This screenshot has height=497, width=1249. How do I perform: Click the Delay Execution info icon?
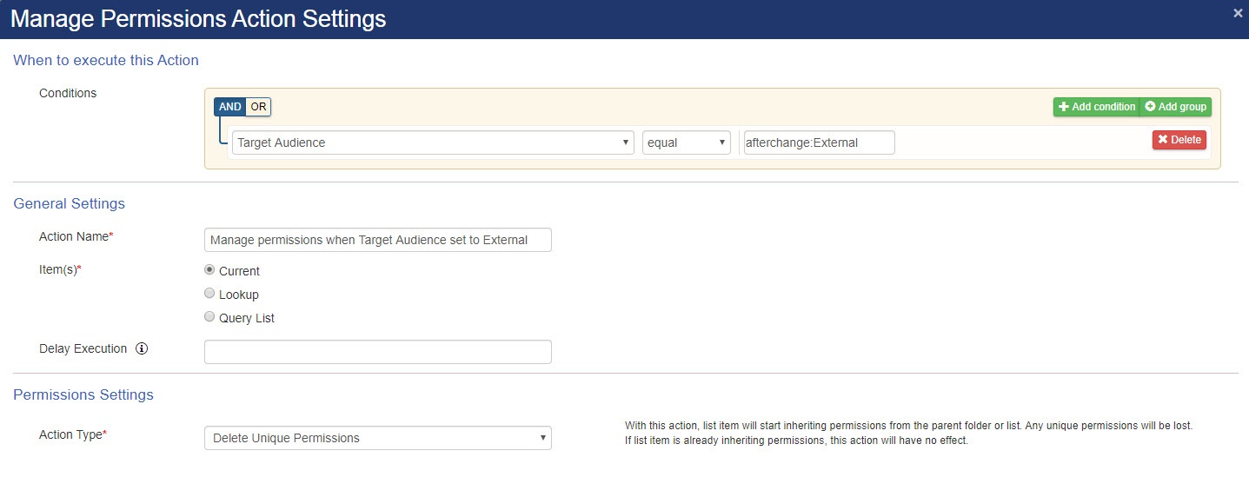point(143,349)
